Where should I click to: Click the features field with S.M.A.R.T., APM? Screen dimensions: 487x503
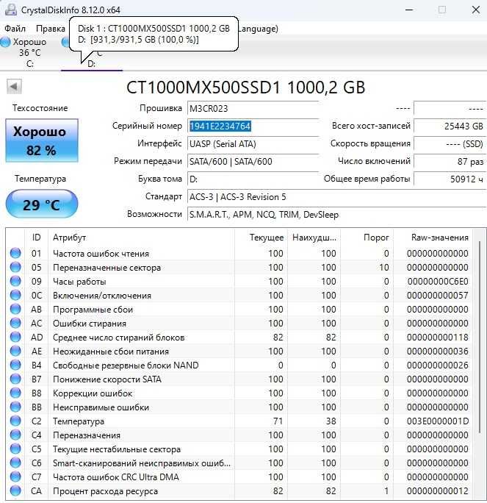click(x=336, y=214)
